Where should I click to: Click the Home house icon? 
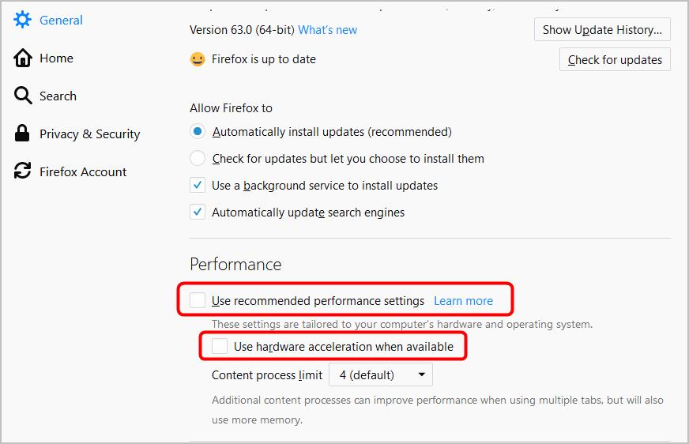pyautogui.click(x=23, y=58)
